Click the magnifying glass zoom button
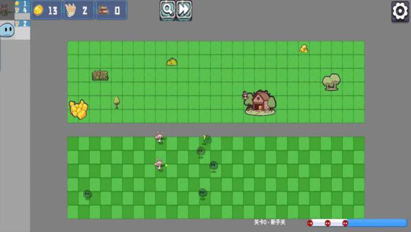Screen dimensions: 411x232 [168, 10]
